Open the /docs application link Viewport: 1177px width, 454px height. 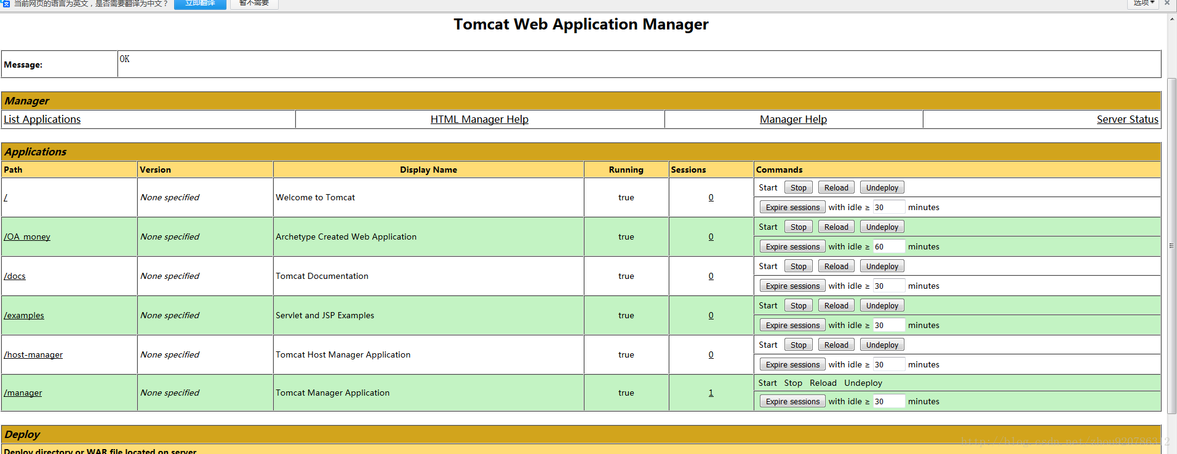pyautogui.click(x=15, y=276)
